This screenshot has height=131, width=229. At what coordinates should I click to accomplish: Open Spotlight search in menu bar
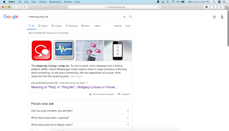pyautogui.click(x=214, y=2)
